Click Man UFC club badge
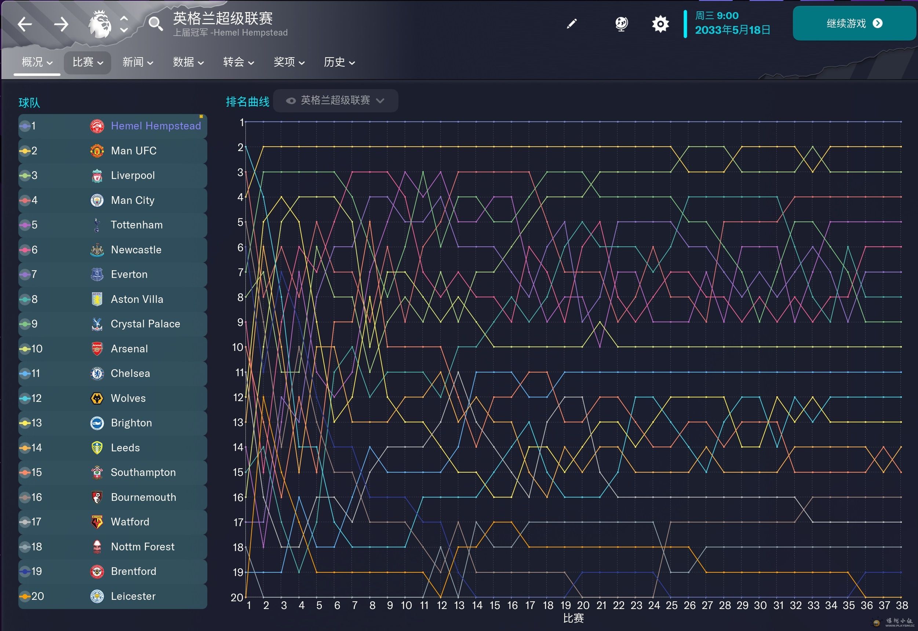This screenshot has width=918, height=631. 97,151
